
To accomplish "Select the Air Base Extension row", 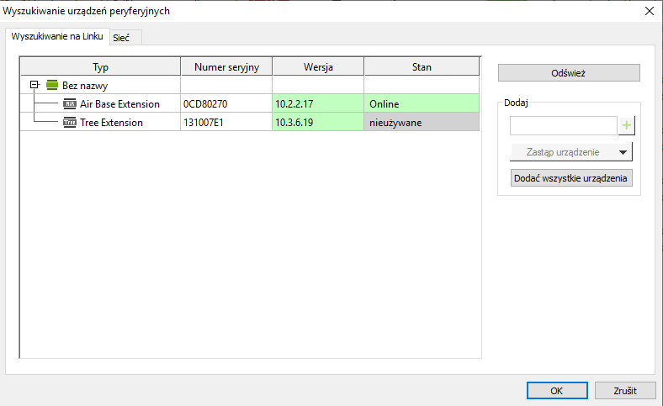I will click(119, 104).
